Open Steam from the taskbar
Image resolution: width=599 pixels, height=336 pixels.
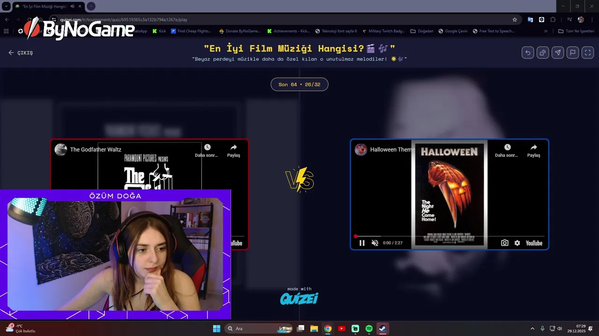click(382, 329)
